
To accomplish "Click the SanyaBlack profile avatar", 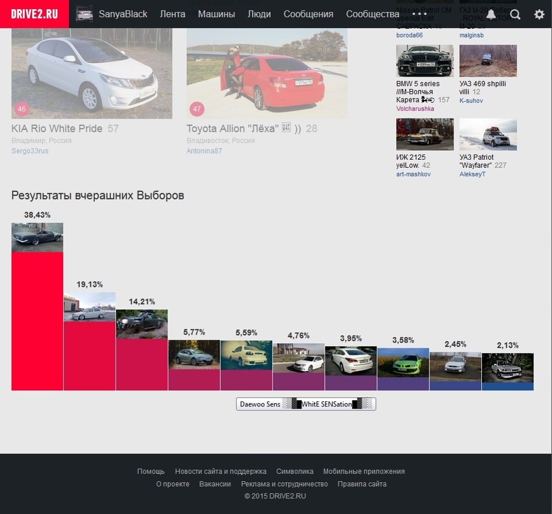I will point(85,14).
